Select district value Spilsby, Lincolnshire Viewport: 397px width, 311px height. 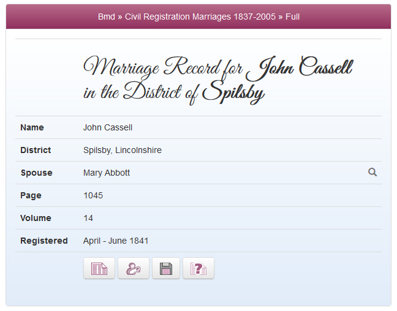(123, 150)
